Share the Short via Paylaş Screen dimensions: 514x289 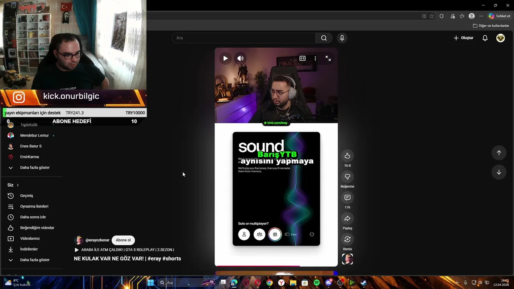click(347, 218)
